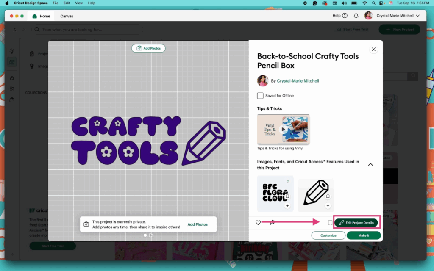The width and height of the screenshot is (434, 271).
Task: Open the Creative Cloud menu bar icon
Action: (x=325, y=3)
